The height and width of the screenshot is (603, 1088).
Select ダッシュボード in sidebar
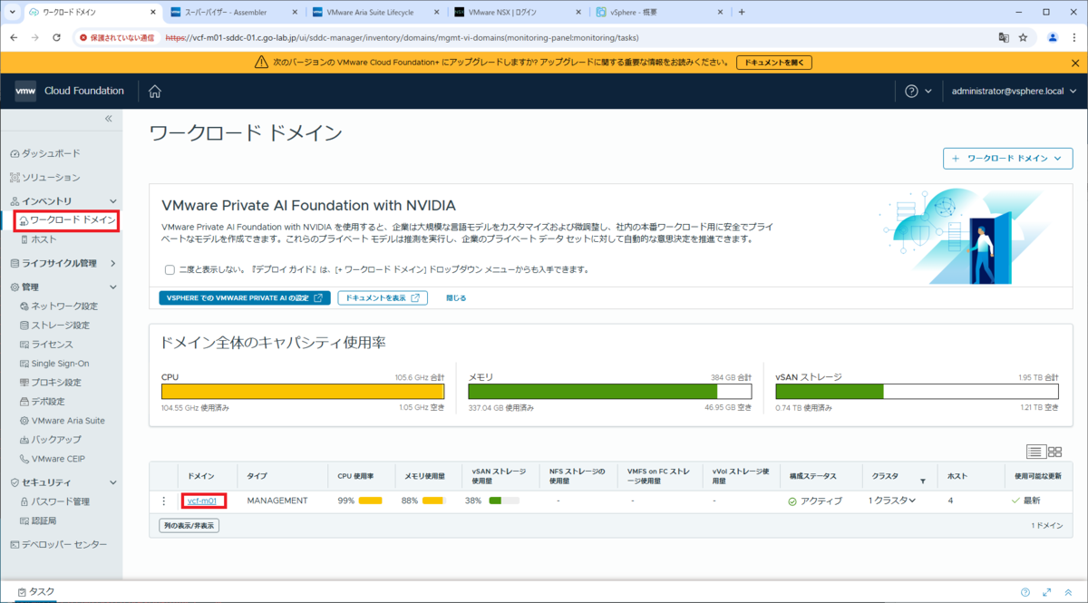pos(44,153)
